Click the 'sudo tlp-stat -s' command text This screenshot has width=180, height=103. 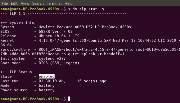tap(86, 9)
